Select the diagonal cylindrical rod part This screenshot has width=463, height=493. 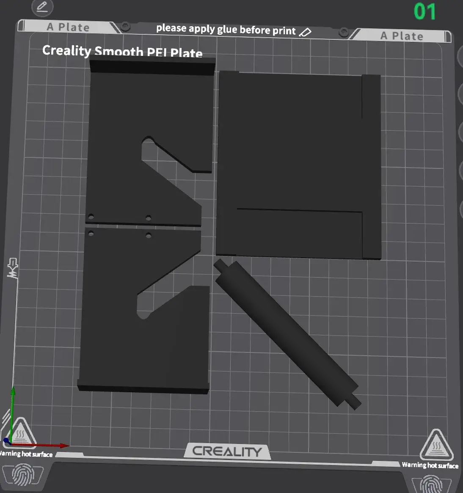(x=287, y=334)
